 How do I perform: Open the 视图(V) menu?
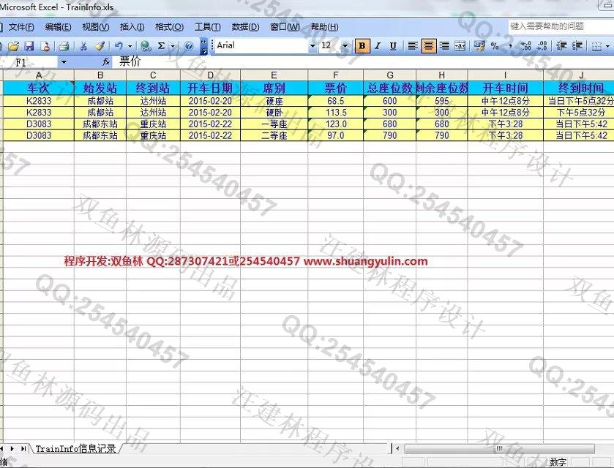[96, 27]
